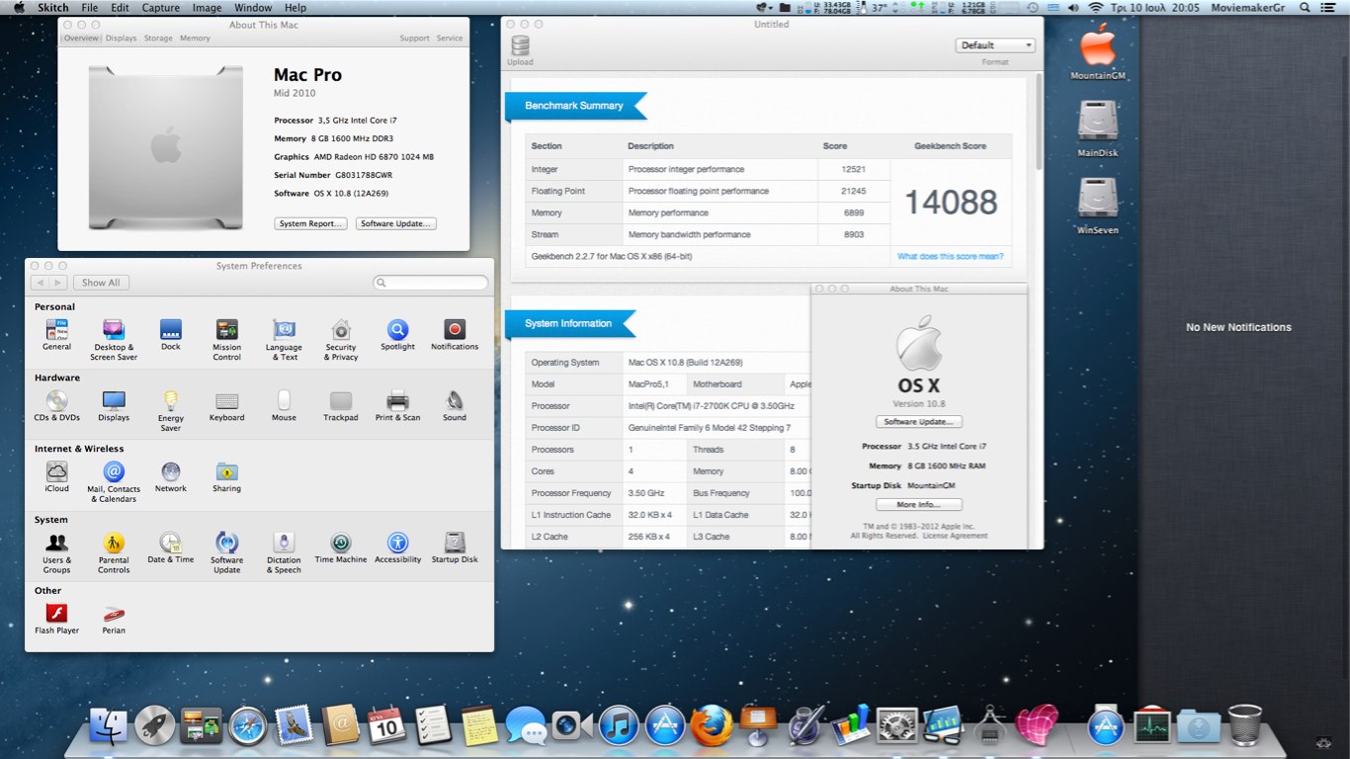
Task: Open the Default format dropdown in Geekbench
Action: [995, 45]
